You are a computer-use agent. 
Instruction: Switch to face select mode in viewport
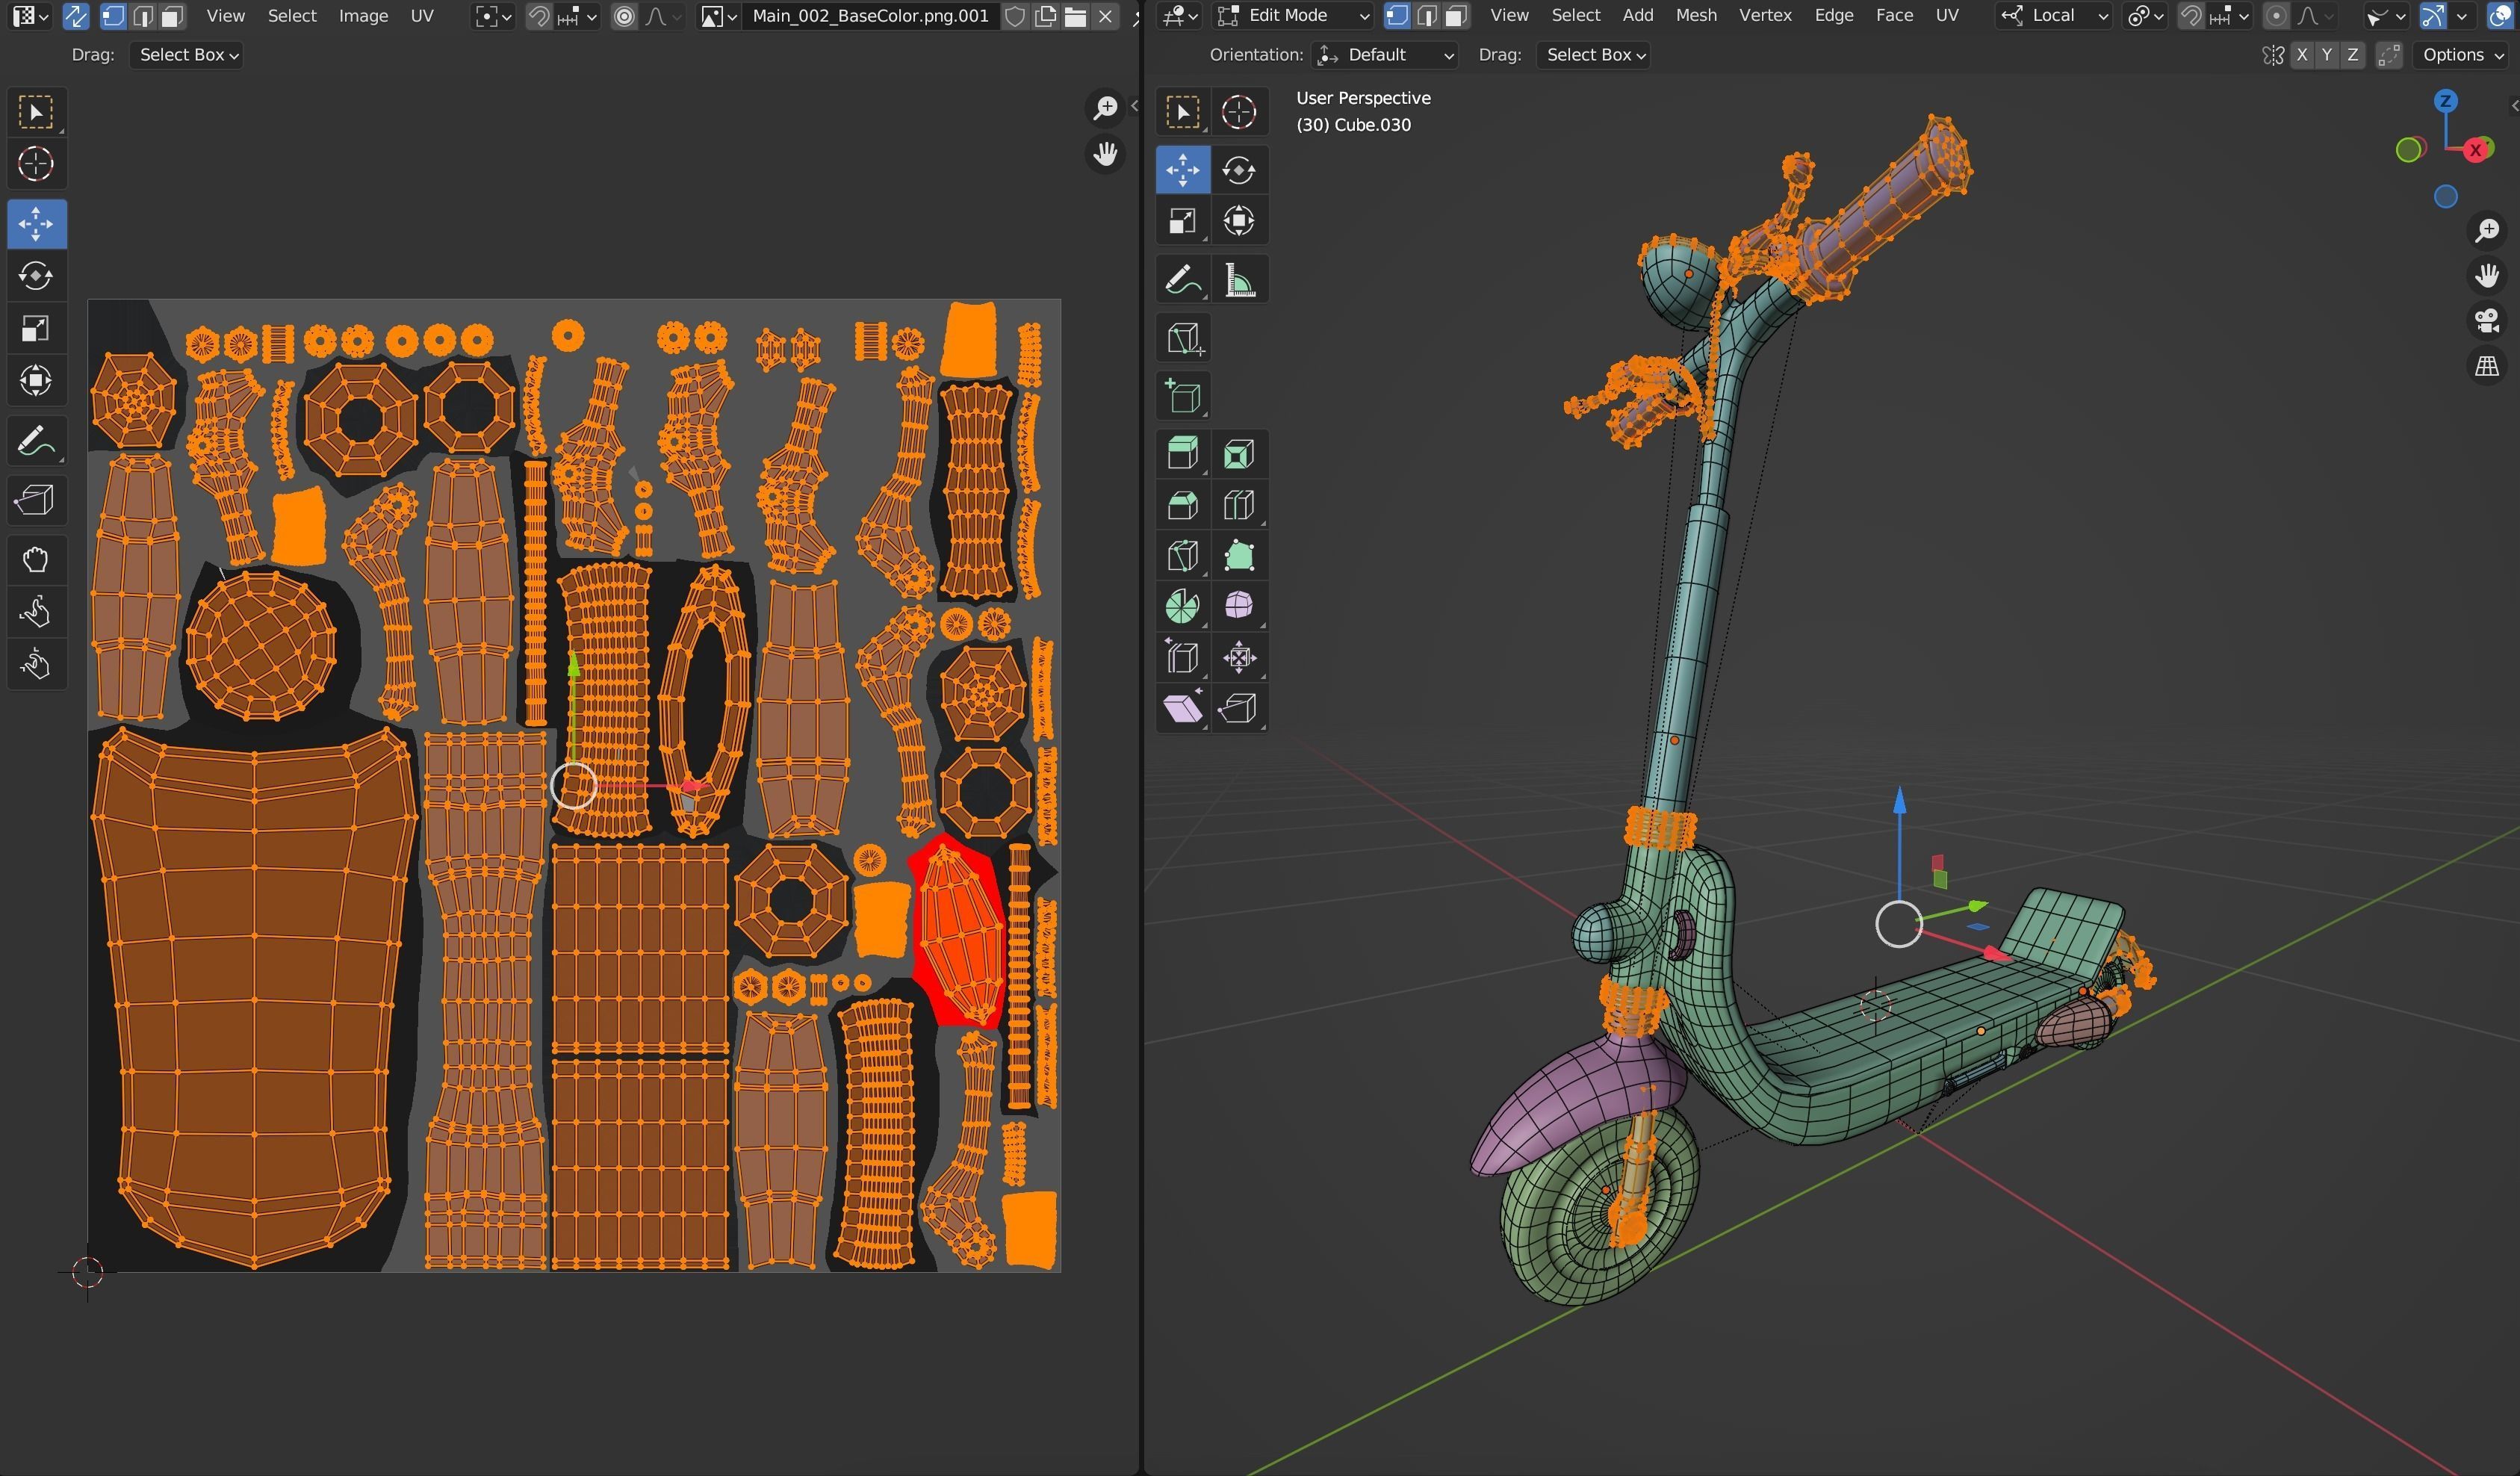(x=1456, y=16)
